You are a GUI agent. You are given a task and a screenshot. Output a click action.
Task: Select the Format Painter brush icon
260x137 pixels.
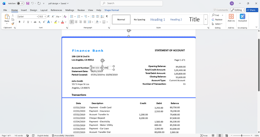pos(13,24)
